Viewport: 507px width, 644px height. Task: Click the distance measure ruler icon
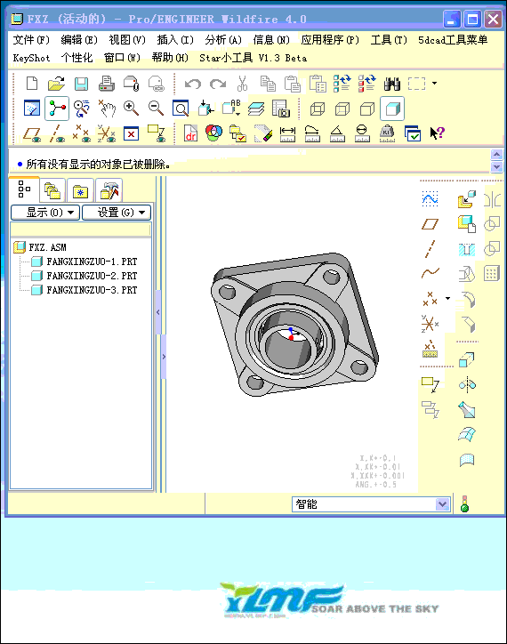287,134
